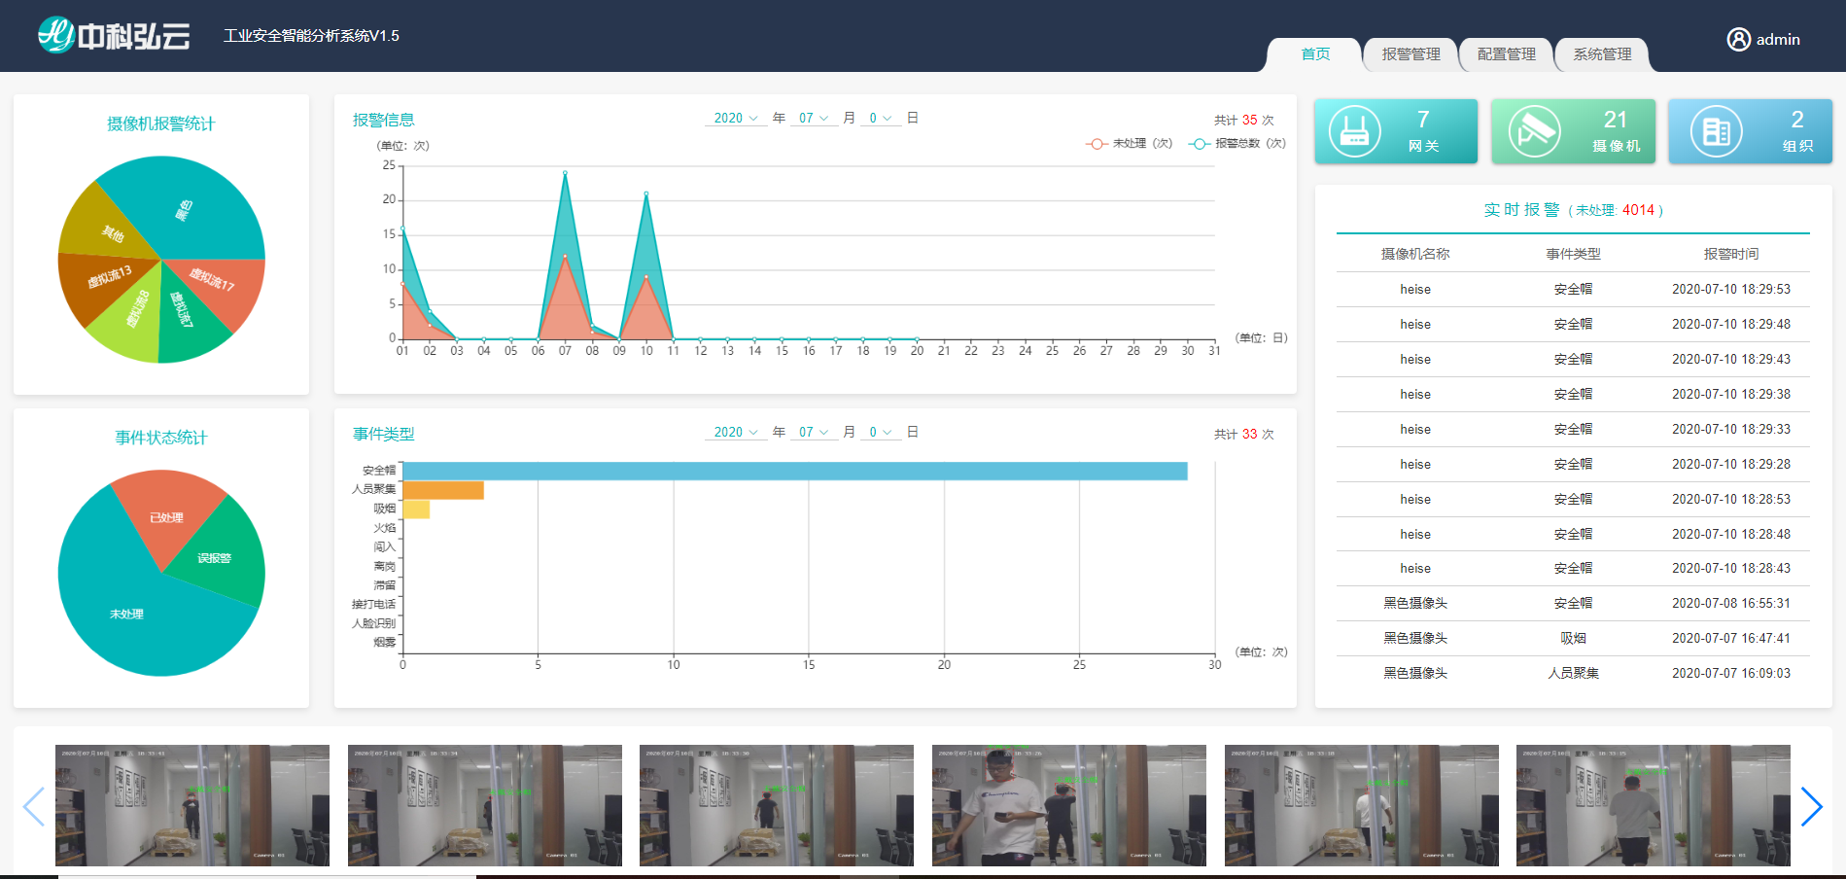Viewport: 1846px width, 879px height.
Task: Toggle the 报警总数 legend series
Action: click(1236, 144)
